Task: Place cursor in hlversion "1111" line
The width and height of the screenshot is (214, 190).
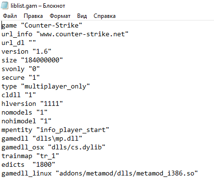Action: pos(32,104)
